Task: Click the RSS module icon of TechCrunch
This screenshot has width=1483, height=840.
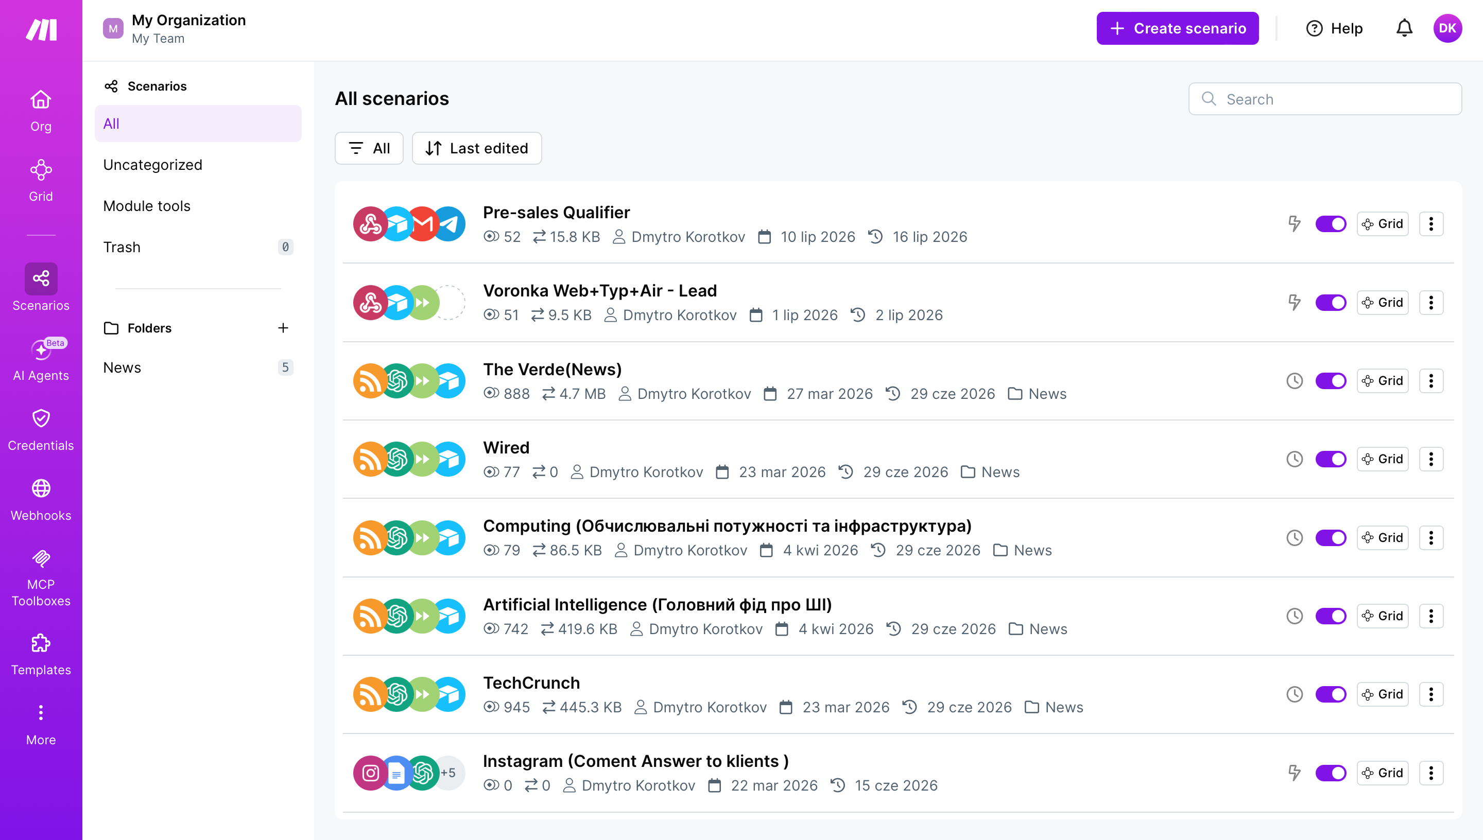Action: pos(370,694)
